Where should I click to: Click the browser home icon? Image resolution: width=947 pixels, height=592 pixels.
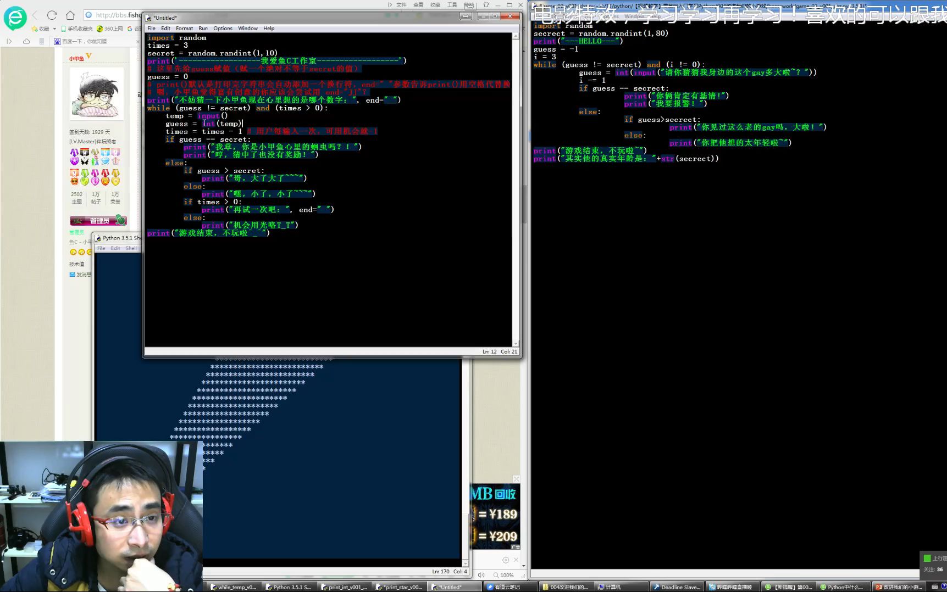(x=70, y=15)
